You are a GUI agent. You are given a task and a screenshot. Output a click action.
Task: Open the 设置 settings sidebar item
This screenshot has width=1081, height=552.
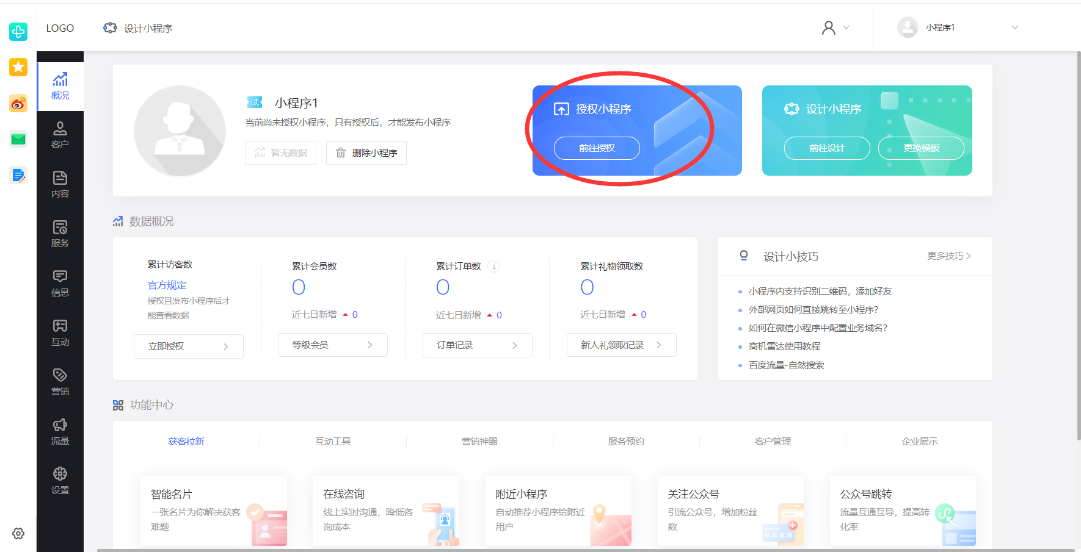click(x=60, y=481)
